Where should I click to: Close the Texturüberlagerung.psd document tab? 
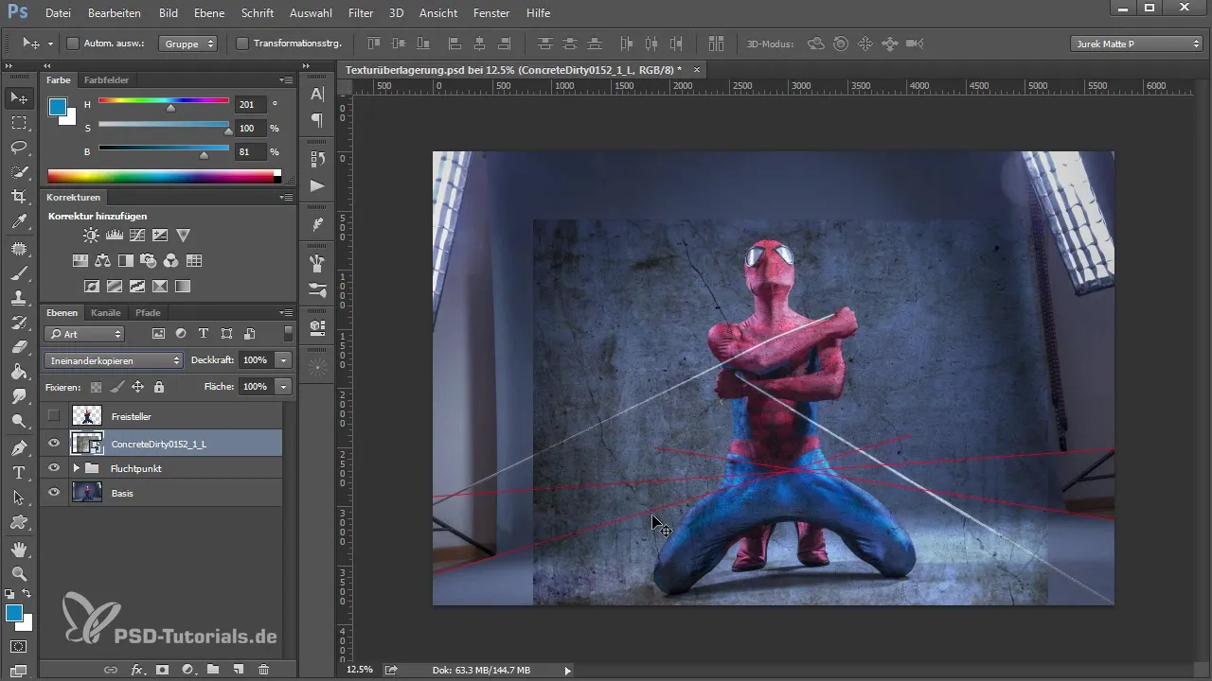[697, 70]
